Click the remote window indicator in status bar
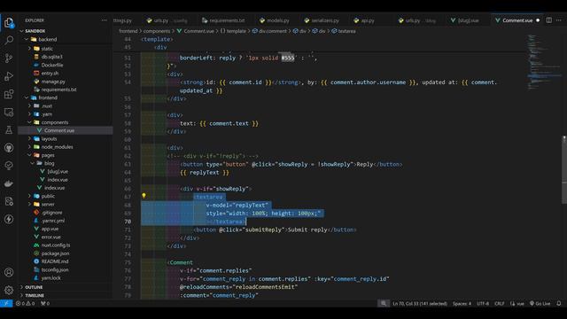This screenshot has width=567, height=319. [6, 303]
